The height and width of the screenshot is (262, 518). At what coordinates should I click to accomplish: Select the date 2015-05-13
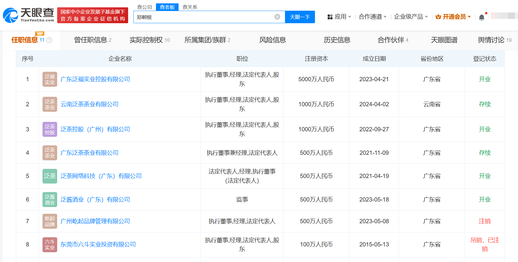click(x=374, y=245)
